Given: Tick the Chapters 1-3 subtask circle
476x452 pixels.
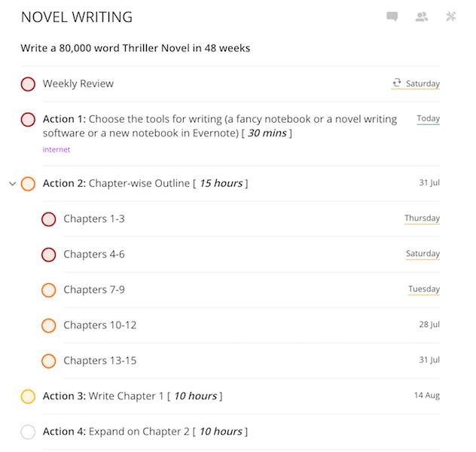Looking at the screenshot, I should 48,219.
